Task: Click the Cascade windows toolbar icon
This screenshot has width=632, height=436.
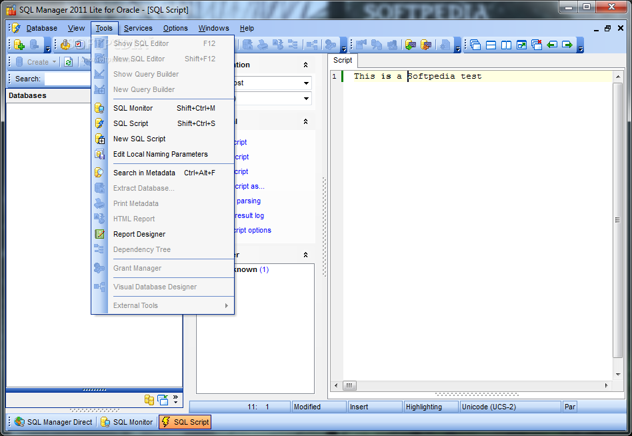Action: (x=475, y=44)
